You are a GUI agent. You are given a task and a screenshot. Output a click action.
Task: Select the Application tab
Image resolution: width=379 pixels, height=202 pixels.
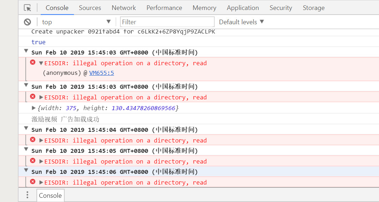coord(243,8)
